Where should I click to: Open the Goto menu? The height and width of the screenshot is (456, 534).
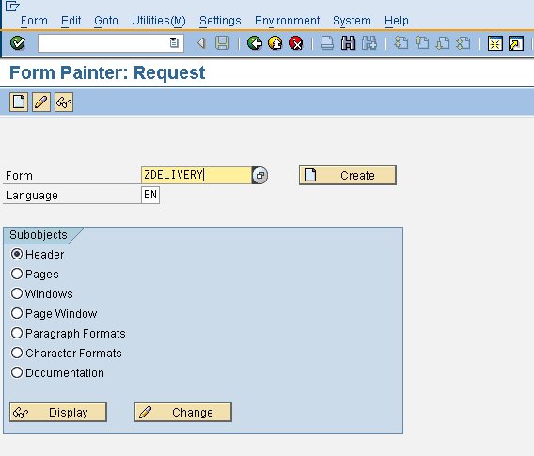[x=106, y=21]
